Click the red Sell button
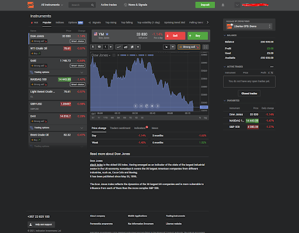The height and width of the screenshot is (233, 299). coord(175,36)
